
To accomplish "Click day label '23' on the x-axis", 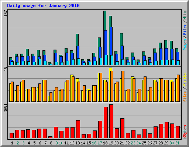I will 133,143.
